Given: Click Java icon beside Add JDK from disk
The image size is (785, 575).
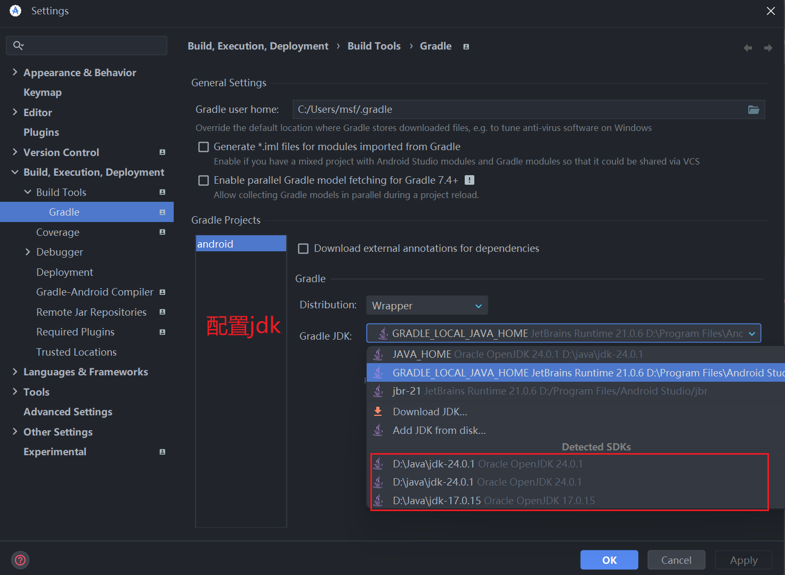Looking at the screenshot, I should pyautogui.click(x=378, y=430).
